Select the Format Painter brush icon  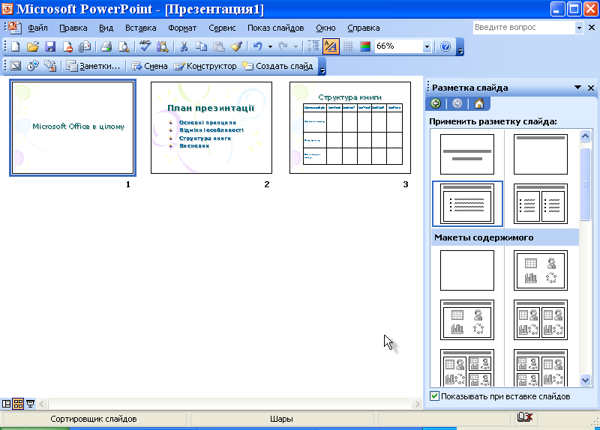pyautogui.click(x=236, y=46)
